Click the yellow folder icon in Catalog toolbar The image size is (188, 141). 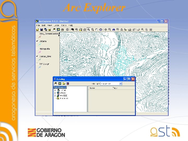click(x=64, y=84)
